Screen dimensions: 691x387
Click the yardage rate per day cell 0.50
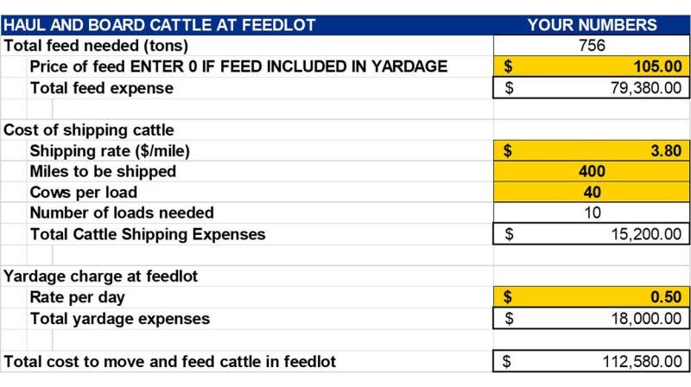click(592, 298)
